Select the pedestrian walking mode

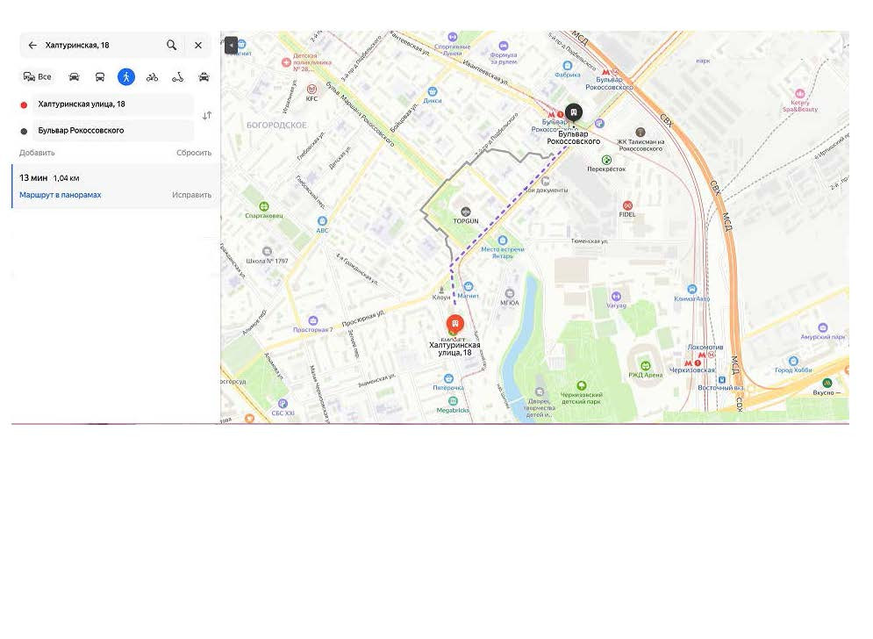(126, 77)
